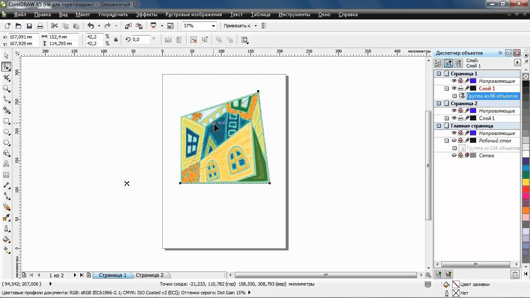
Task: Toggle Show Object Properties in Object Manager
Action: 438,63
